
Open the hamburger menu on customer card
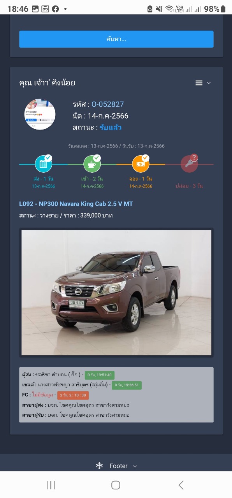point(199,83)
